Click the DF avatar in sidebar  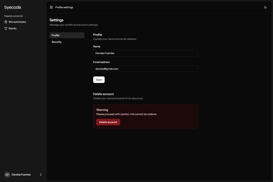point(7,175)
